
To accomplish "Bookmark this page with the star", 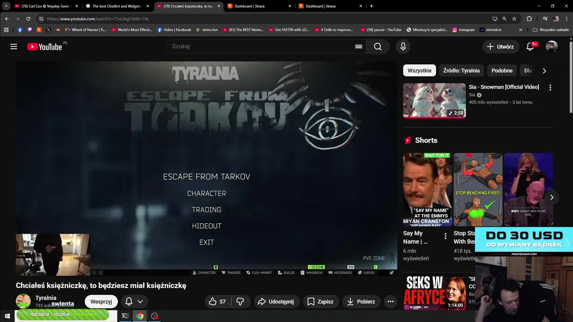I will pyautogui.click(x=514, y=19).
